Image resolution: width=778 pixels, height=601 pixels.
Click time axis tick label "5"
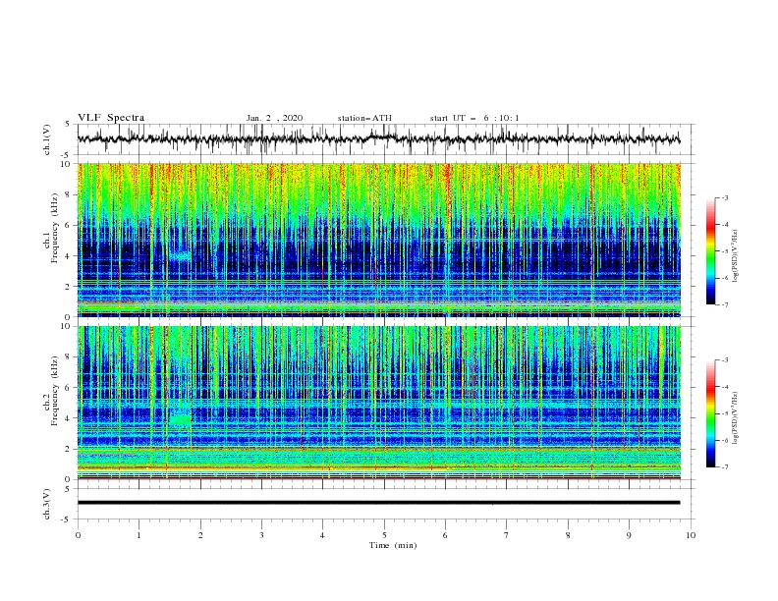pos(384,535)
